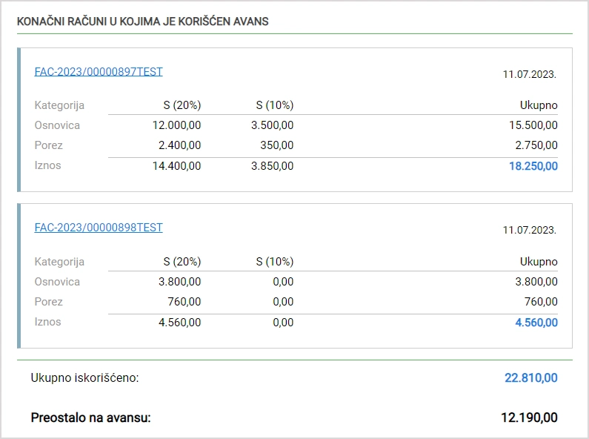This screenshot has height=439, width=589.
Task: Click the total 4.560,00 in blue
Action: point(536,322)
